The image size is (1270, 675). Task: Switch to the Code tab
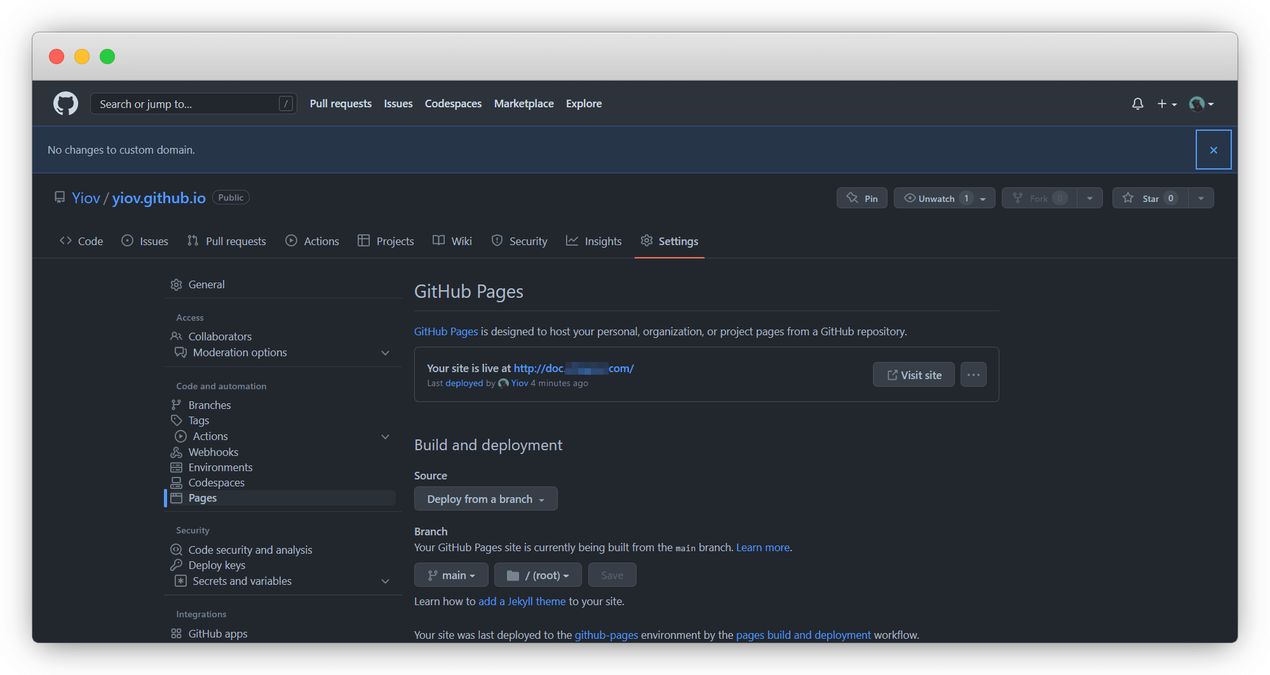[x=81, y=241]
